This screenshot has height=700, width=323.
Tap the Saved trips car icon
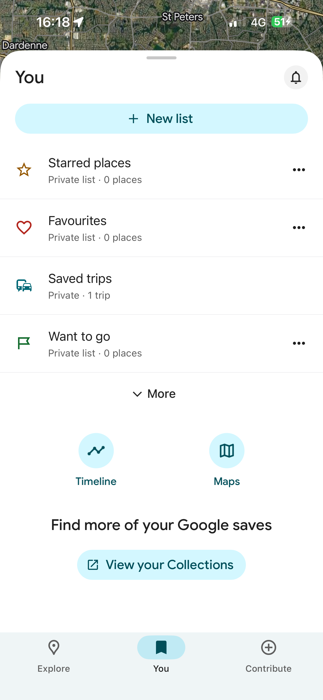pyautogui.click(x=24, y=285)
